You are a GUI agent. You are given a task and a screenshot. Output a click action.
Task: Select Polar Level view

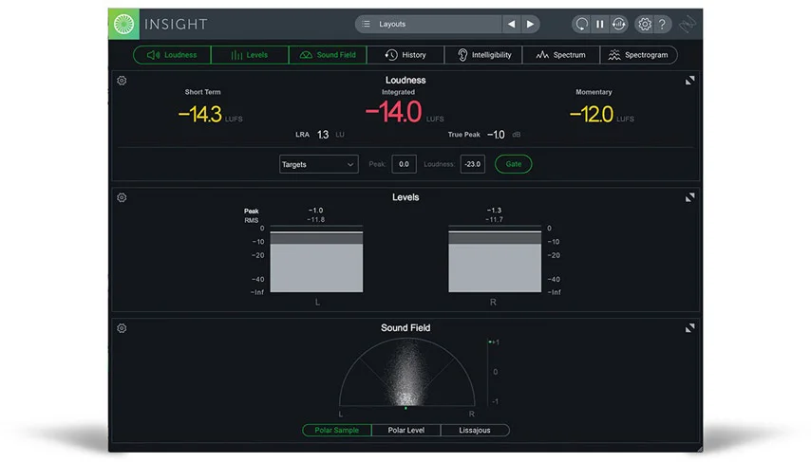[x=406, y=430]
